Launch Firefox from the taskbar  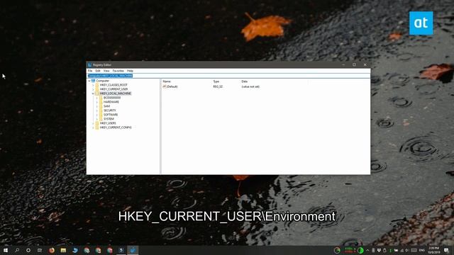coord(52,250)
